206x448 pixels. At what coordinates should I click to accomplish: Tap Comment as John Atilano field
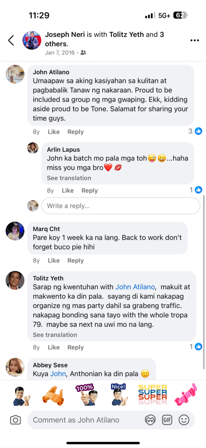click(86, 420)
